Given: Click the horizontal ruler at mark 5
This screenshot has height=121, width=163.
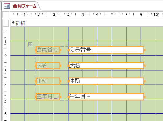Looking at the screenshot, I should point(83,15).
